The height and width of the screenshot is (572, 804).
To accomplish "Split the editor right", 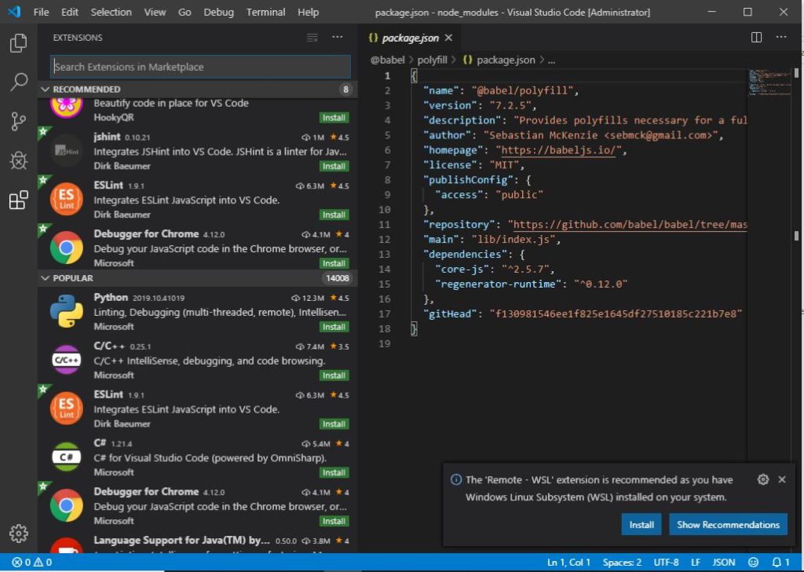I will 756,38.
